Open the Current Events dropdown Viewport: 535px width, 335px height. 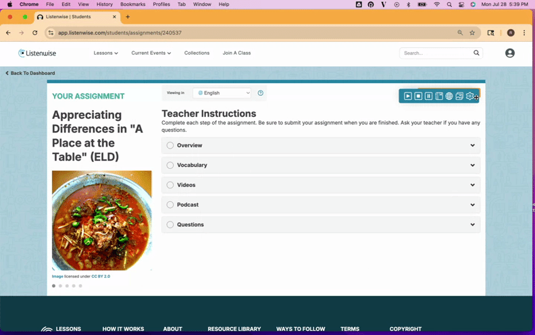pyautogui.click(x=151, y=53)
